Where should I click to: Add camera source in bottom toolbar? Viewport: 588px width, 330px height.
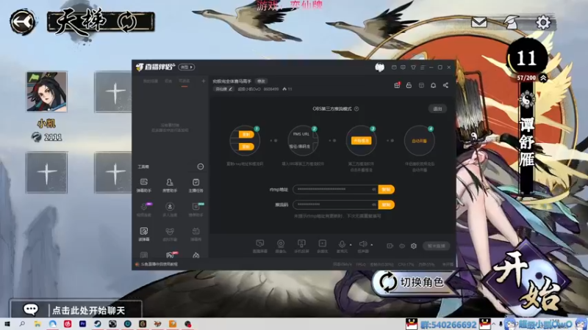tap(281, 246)
